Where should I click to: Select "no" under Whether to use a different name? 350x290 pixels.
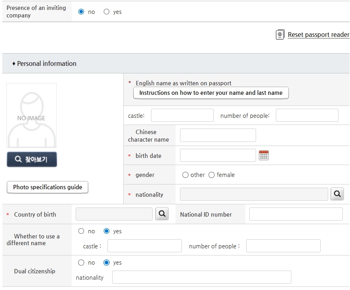click(x=81, y=231)
